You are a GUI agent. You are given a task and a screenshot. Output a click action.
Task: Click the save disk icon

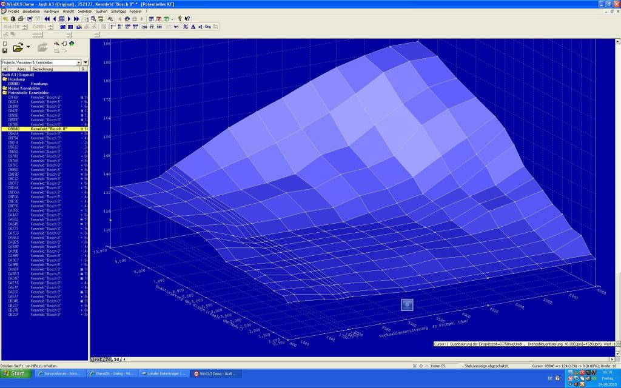[x=5, y=51]
